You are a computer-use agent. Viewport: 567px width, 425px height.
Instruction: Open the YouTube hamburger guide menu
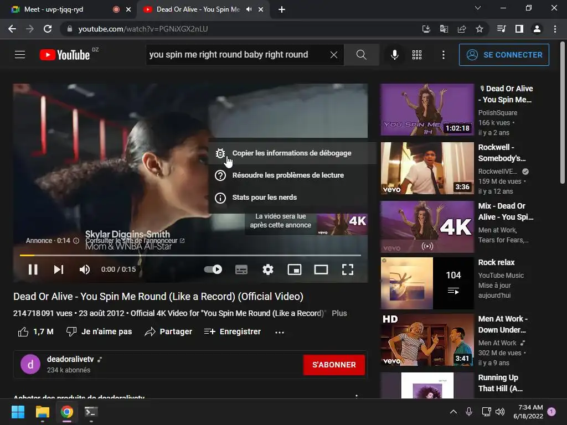point(20,55)
